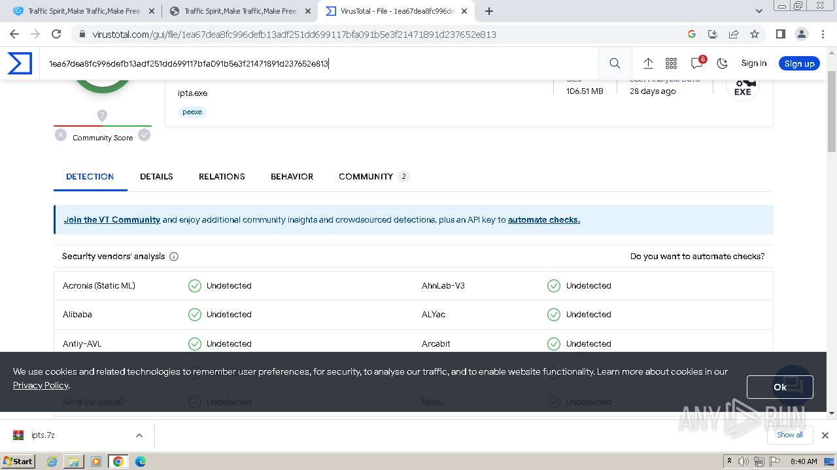Click Do you want to automate checks?
This screenshot has width=837, height=470.
(697, 257)
